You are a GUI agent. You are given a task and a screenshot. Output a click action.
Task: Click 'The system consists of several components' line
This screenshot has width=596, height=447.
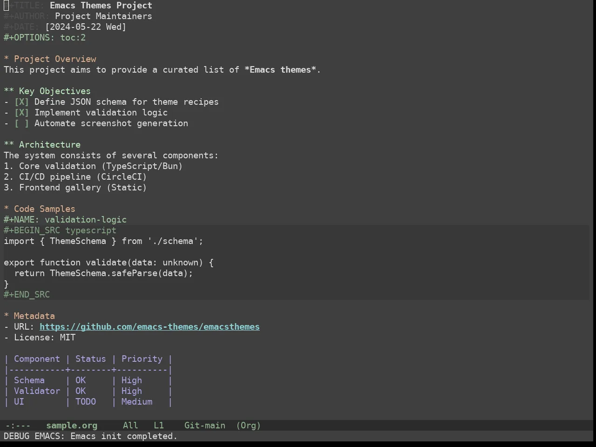click(111, 156)
